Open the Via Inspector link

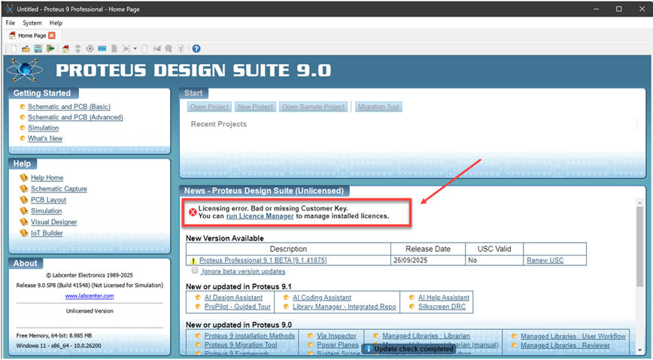(336, 335)
